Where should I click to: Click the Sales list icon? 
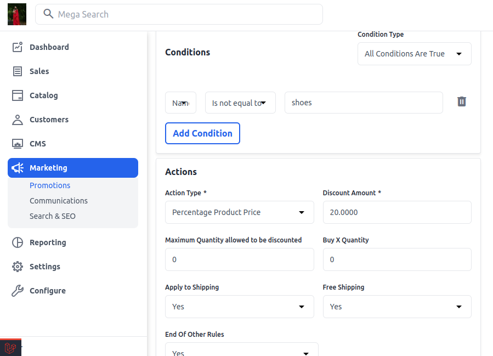(x=18, y=71)
